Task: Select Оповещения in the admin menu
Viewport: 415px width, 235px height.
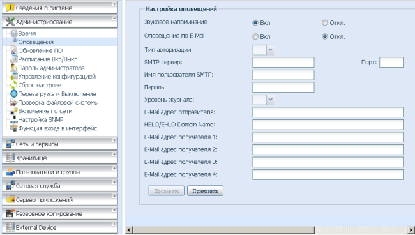Action: [x=36, y=42]
